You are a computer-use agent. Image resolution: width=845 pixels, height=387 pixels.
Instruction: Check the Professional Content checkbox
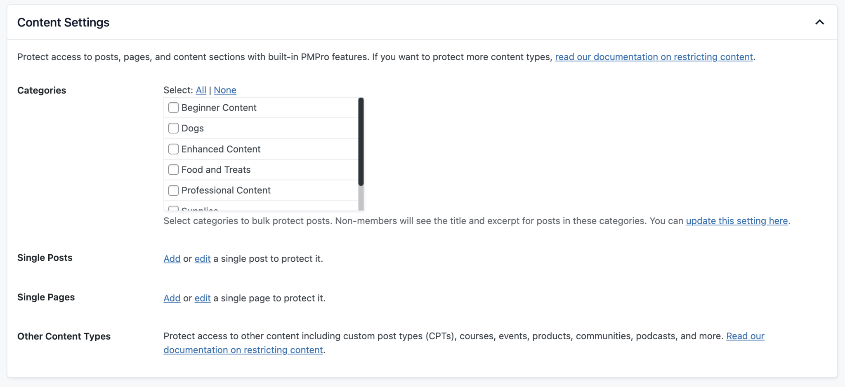click(x=173, y=190)
